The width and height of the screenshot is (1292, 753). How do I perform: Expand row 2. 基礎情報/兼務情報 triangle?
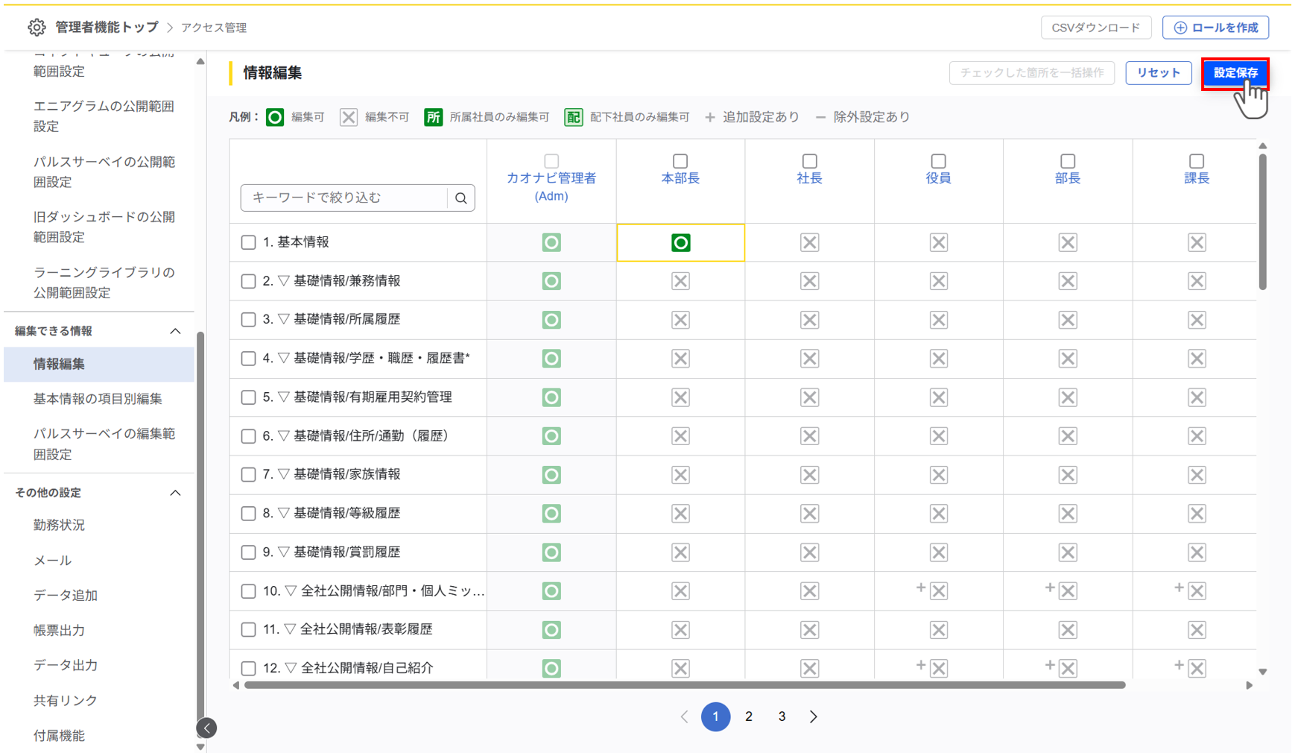(x=284, y=281)
